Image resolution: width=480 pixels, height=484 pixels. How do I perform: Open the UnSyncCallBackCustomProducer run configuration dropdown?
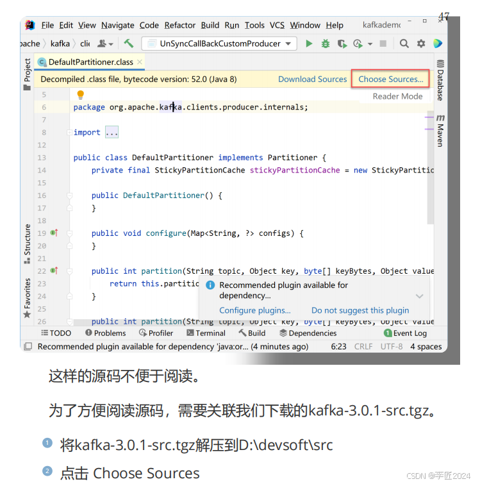click(x=219, y=44)
